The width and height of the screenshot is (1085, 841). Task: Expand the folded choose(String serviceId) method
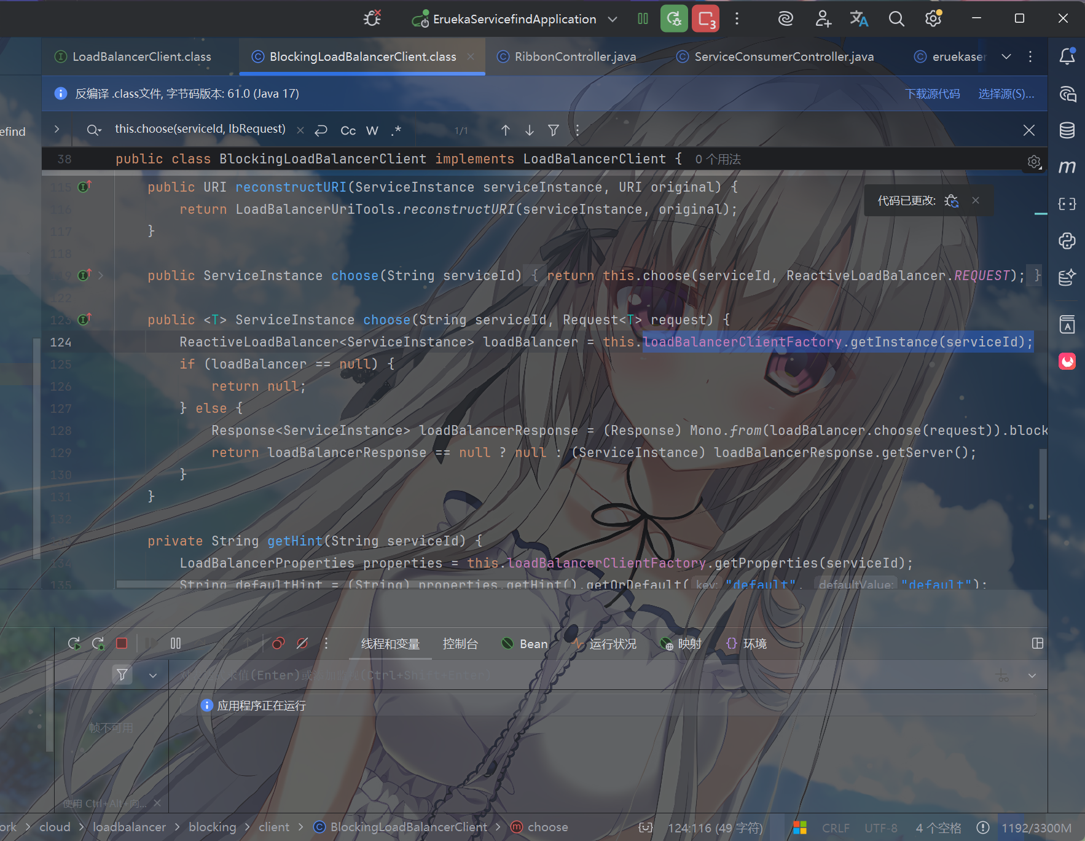(x=101, y=275)
